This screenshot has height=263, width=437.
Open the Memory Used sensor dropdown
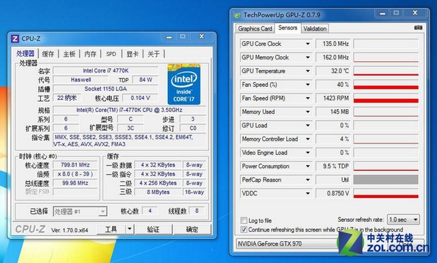(x=308, y=112)
